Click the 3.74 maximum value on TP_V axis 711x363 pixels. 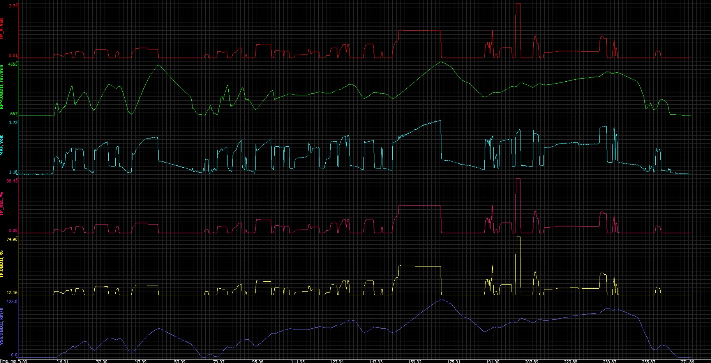[x=13, y=6]
